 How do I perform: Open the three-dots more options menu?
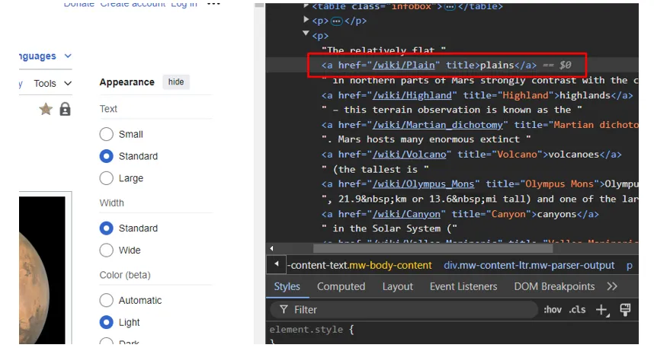coord(213,4)
